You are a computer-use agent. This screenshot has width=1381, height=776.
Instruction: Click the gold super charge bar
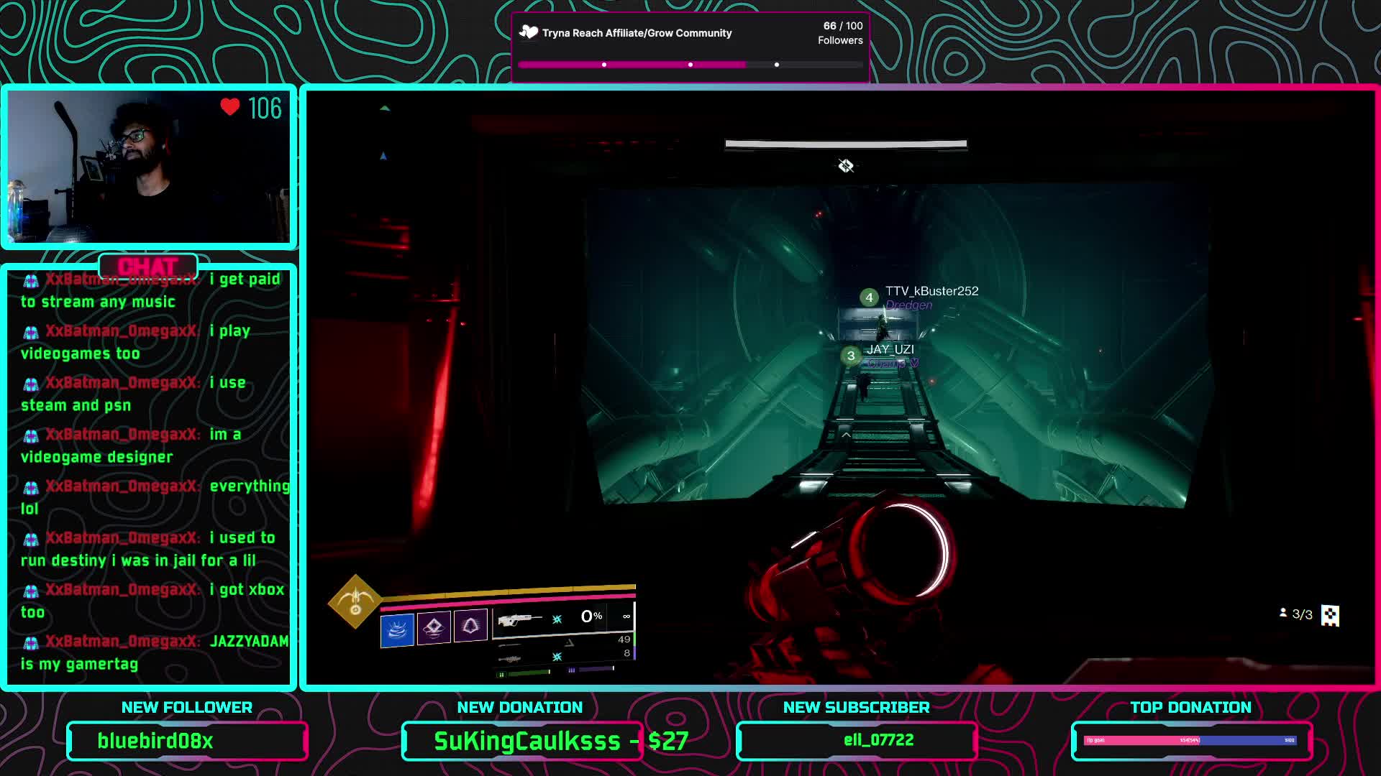pyautogui.click(x=508, y=592)
